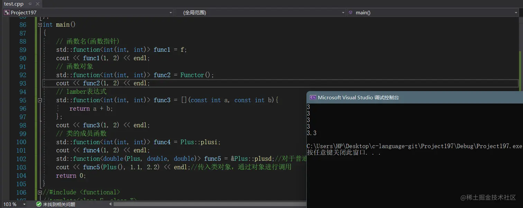Click the comment //传入类对象，通过对象进行调用
523x208 pixels.
click(x=241, y=167)
